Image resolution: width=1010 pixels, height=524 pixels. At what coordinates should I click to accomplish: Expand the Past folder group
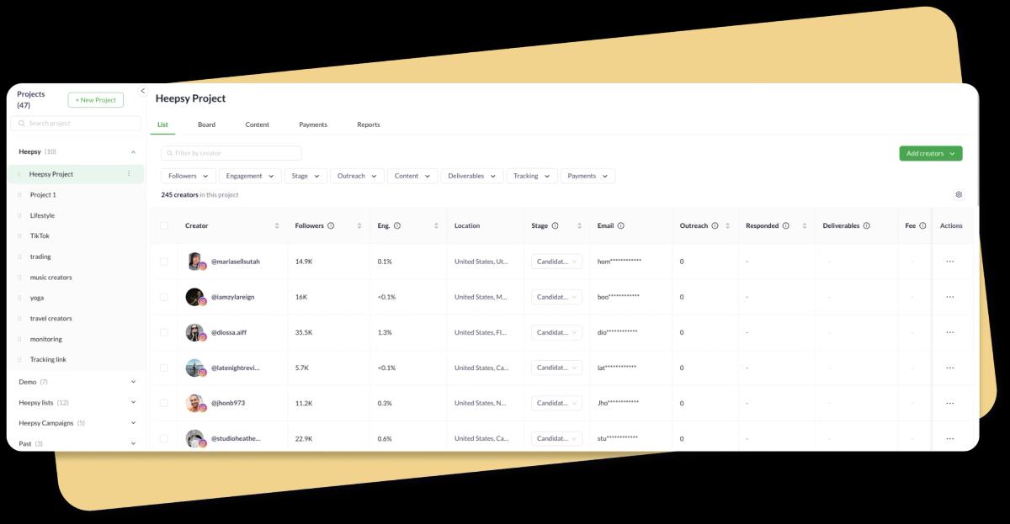tap(133, 443)
